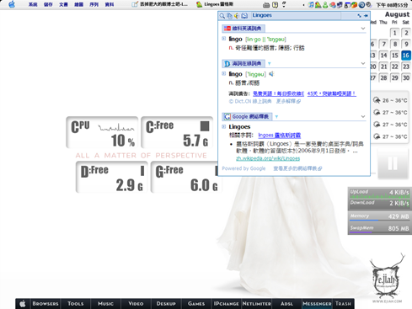Viewport: 412px width, 309px height.
Task: Collapse Dict.cn section with right chevron
Action: pyautogui.click(x=363, y=63)
